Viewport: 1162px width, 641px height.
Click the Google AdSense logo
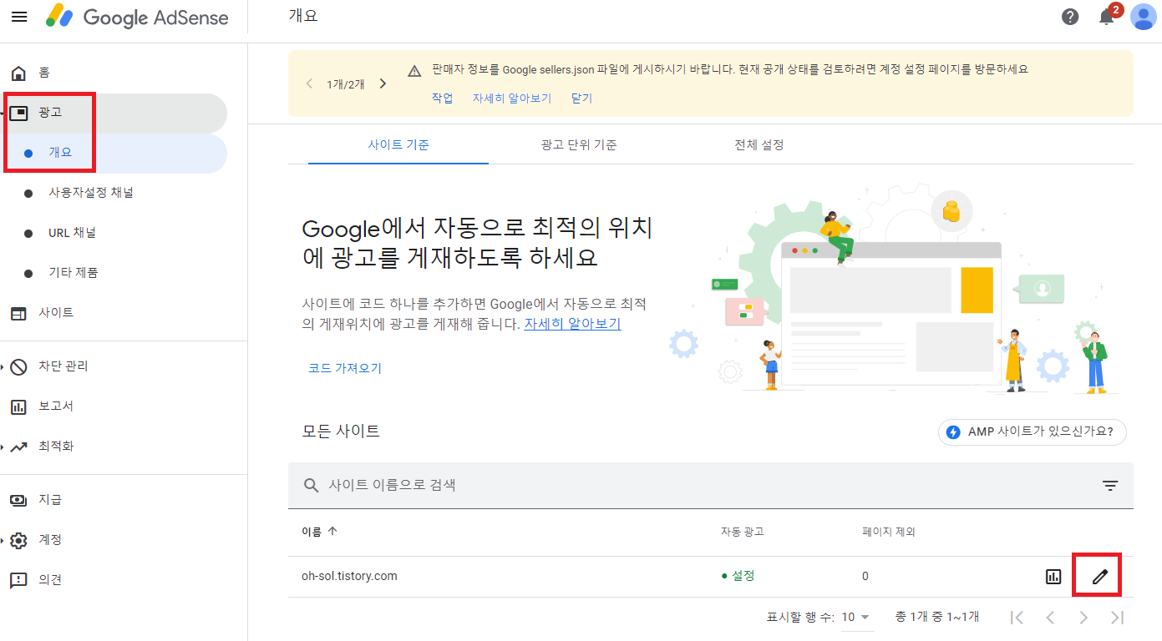click(137, 17)
